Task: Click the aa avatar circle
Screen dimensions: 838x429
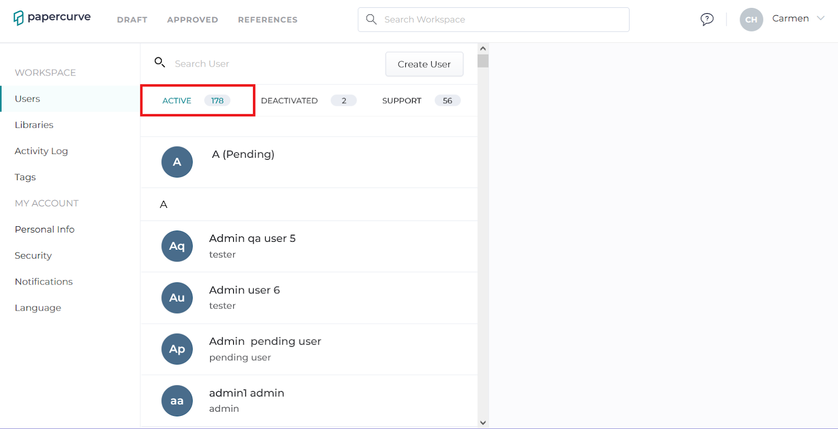Action: click(177, 401)
